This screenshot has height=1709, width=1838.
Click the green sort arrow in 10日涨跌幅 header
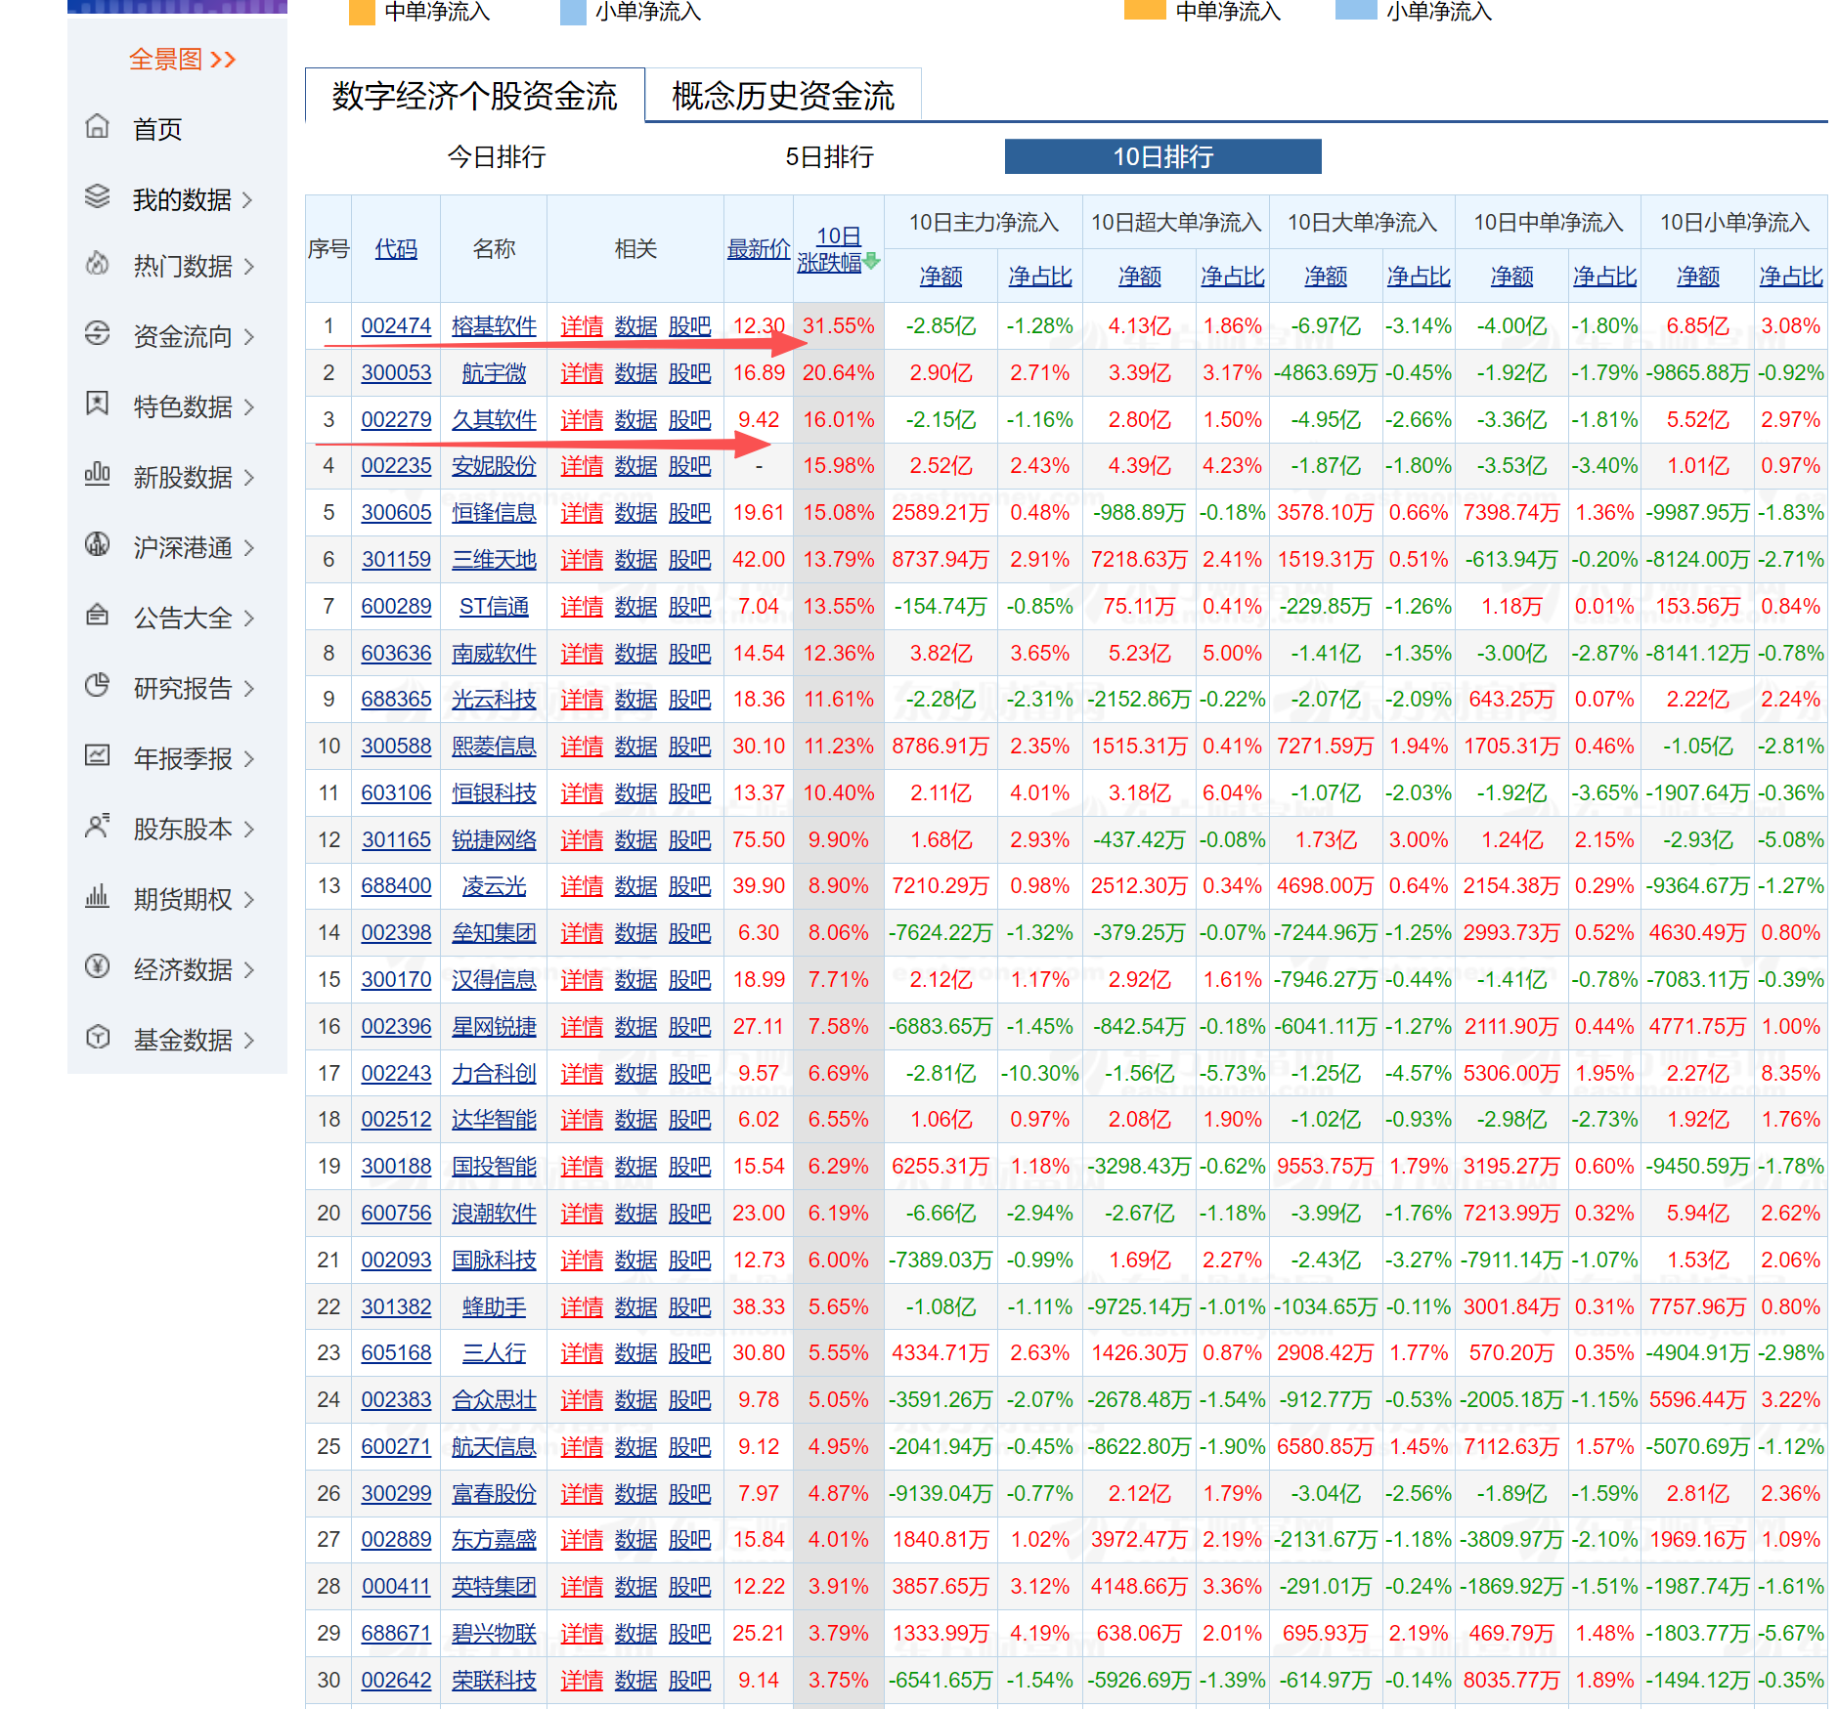coord(871,261)
